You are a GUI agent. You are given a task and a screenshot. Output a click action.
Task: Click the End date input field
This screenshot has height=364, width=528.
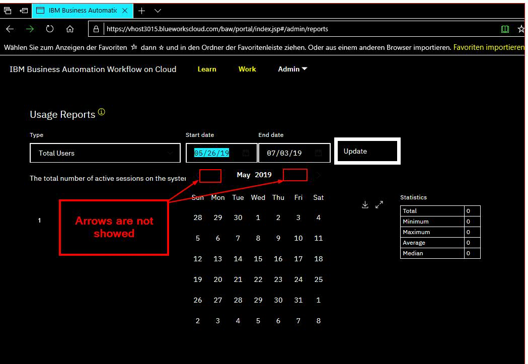[294, 153]
